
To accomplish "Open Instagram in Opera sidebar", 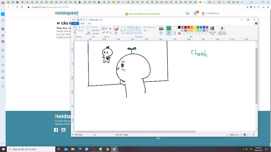I will (x=3, y=42).
